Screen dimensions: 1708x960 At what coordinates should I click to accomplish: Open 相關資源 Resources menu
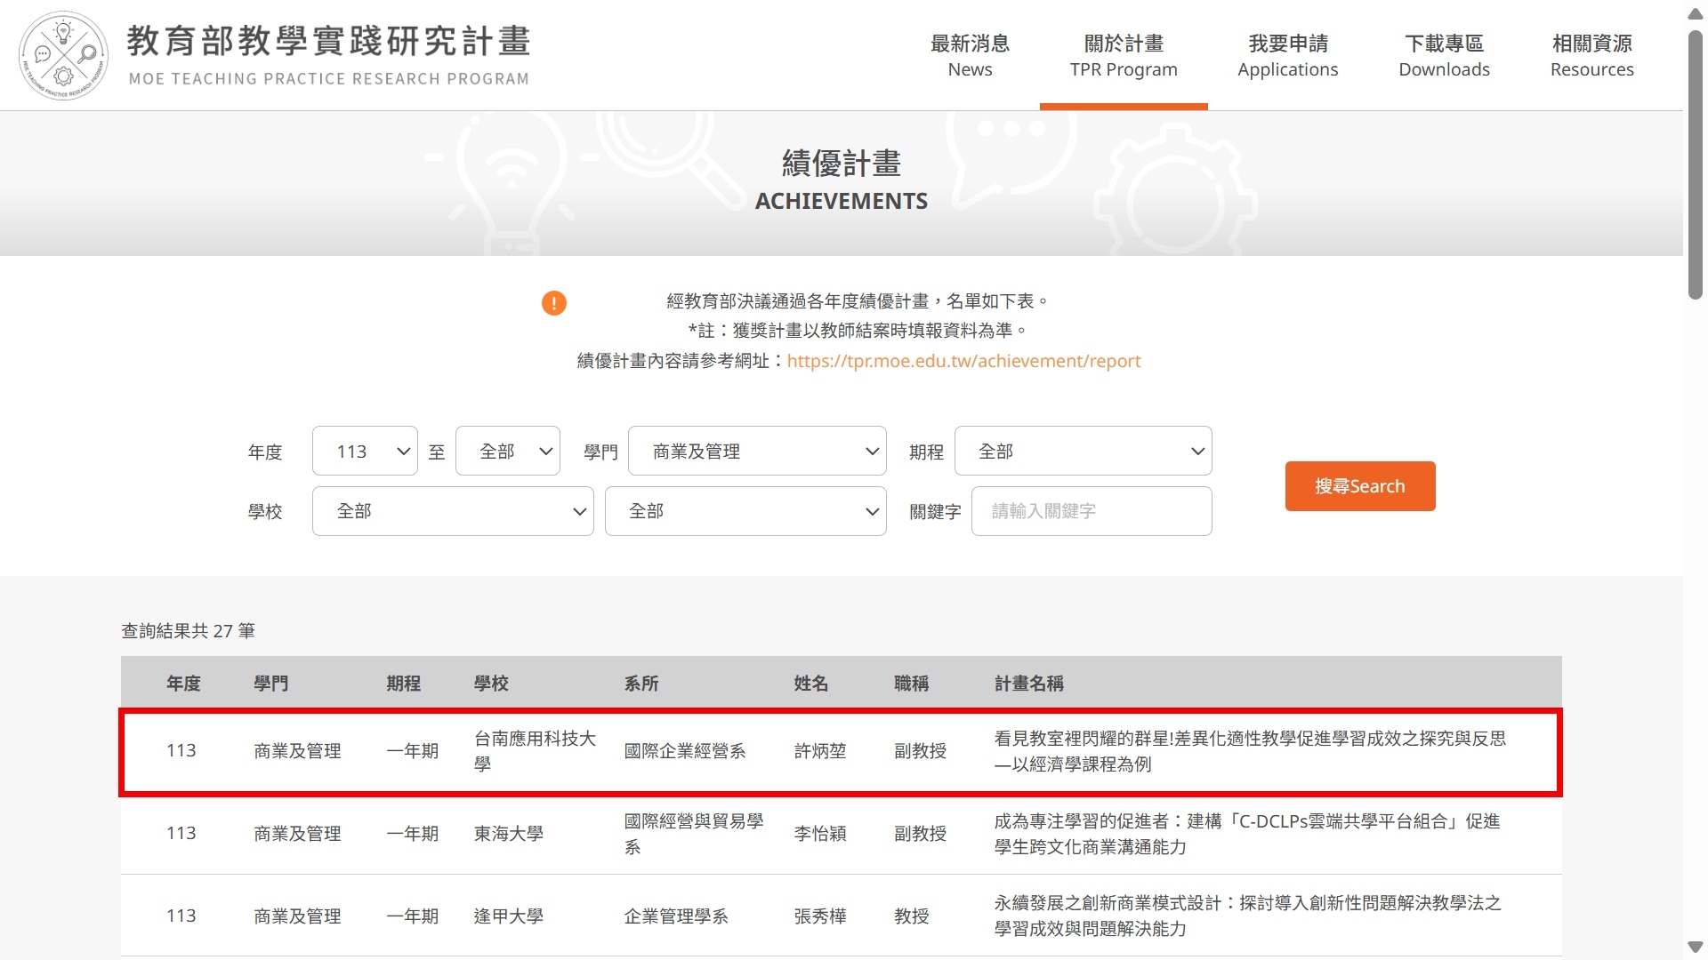pyautogui.click(x=1591, y=55)
